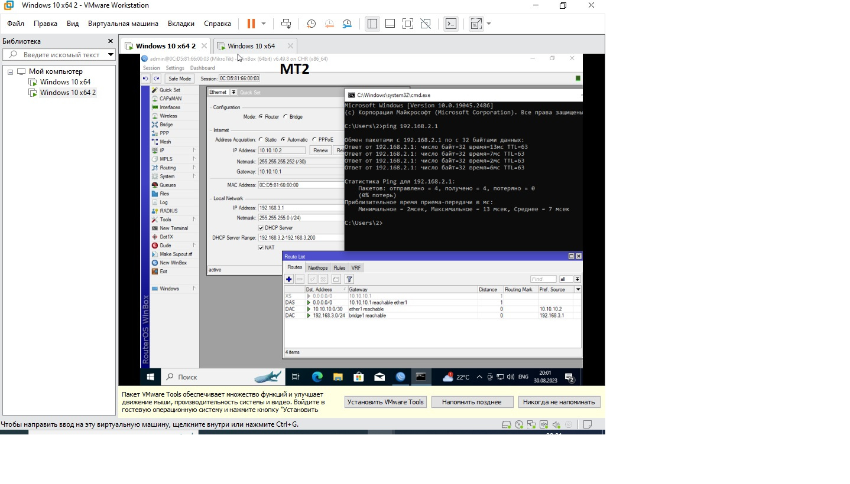Open the 'Файл' menu
Viewport: 850px width, 484px height.
coord(15,24)
